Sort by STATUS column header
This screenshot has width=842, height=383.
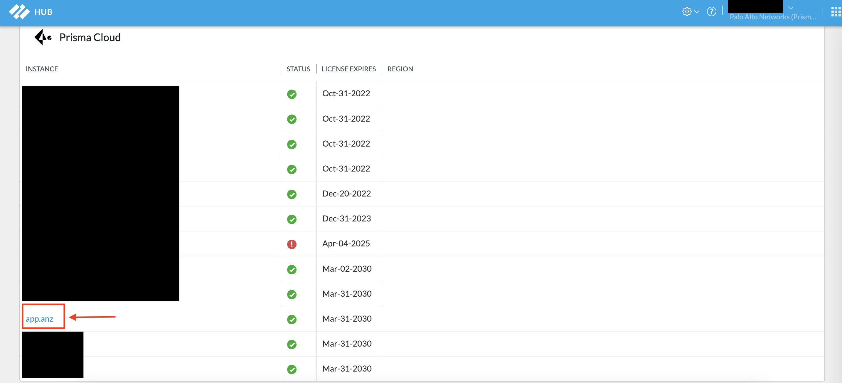[x=298, y=69]
